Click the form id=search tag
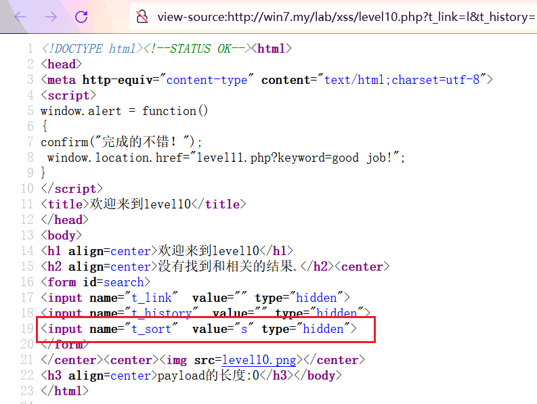This screenshot has width=537, height=404. [95, 282]
